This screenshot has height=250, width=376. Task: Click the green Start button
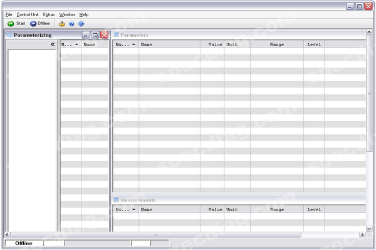[16, 24]
